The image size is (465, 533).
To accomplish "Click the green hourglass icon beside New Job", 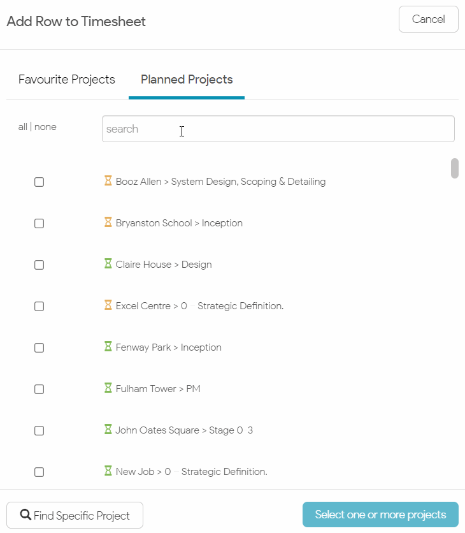I will click(x=108, y=471).
